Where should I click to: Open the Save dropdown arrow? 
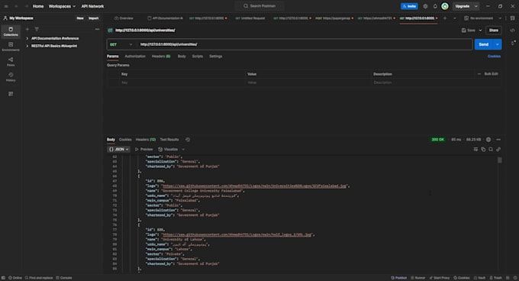point(480,31)
